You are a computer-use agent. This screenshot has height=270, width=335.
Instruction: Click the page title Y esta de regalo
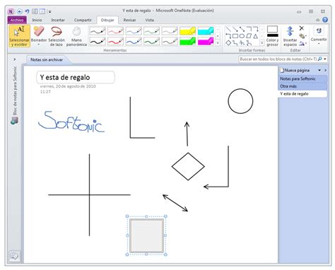[x=65, y=77]
